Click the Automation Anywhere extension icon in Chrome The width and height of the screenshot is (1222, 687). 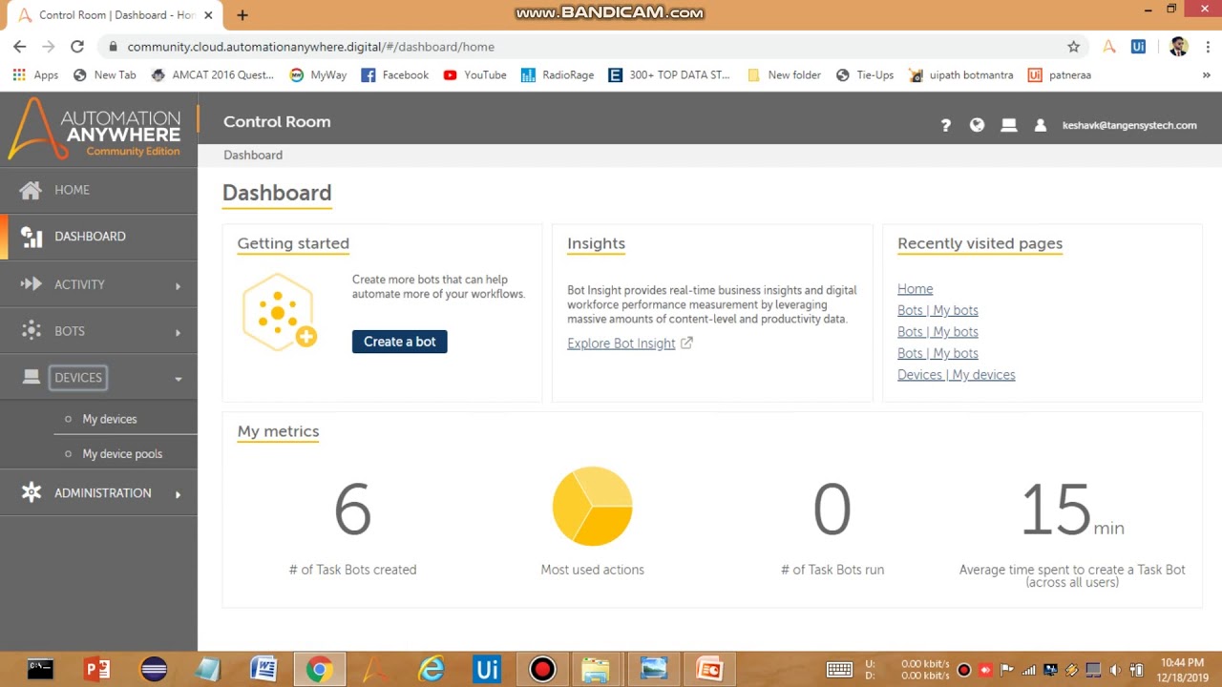pyautogui.click(x=1109, y=46)
